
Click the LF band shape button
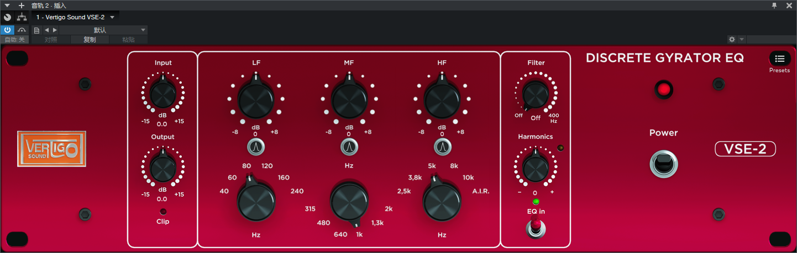coord(256,147)
